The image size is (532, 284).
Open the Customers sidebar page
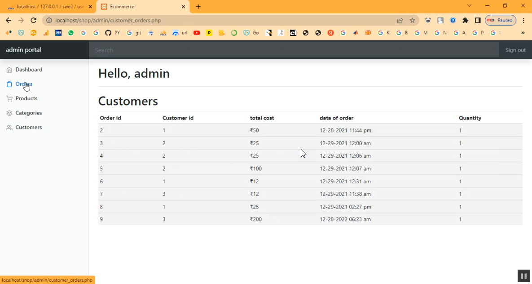pos(28,127)
